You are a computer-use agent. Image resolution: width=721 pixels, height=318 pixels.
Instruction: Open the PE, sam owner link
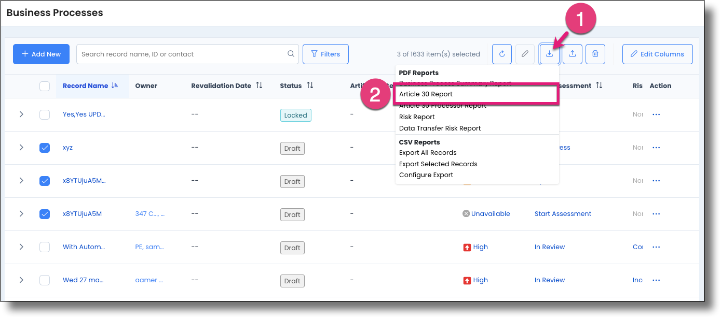(x=149, y=247)
